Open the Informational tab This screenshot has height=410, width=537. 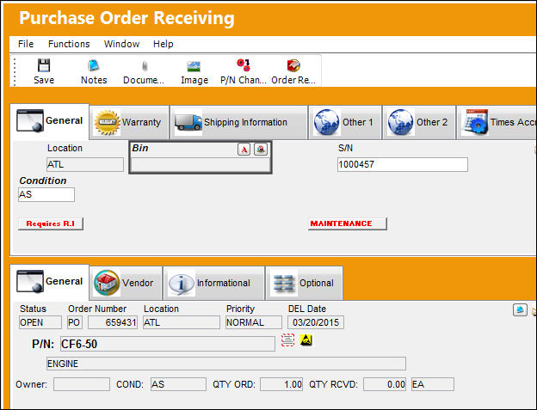pyautogui.click(x=214, y=283)
